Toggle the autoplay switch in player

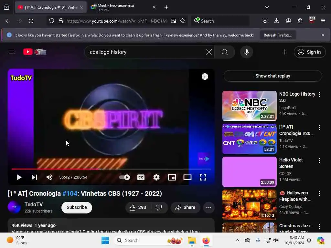124,177
